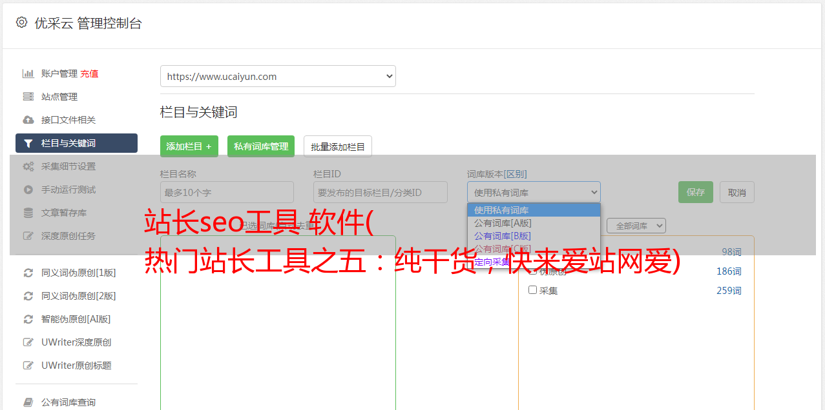
Task: Open 私有词库管理
Action: pos(261,146)
